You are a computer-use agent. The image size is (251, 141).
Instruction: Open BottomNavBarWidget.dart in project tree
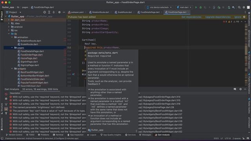(35, 76)
